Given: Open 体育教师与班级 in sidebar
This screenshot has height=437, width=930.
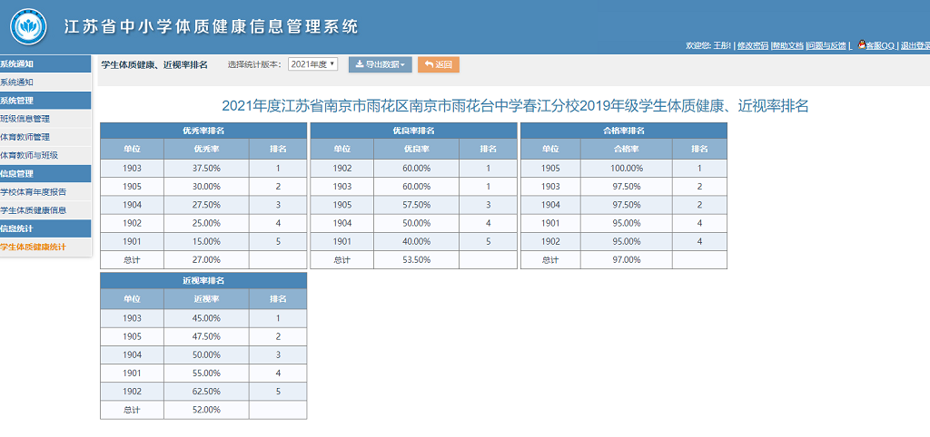Looking at the screenshot, I should (x=45, y=155).
